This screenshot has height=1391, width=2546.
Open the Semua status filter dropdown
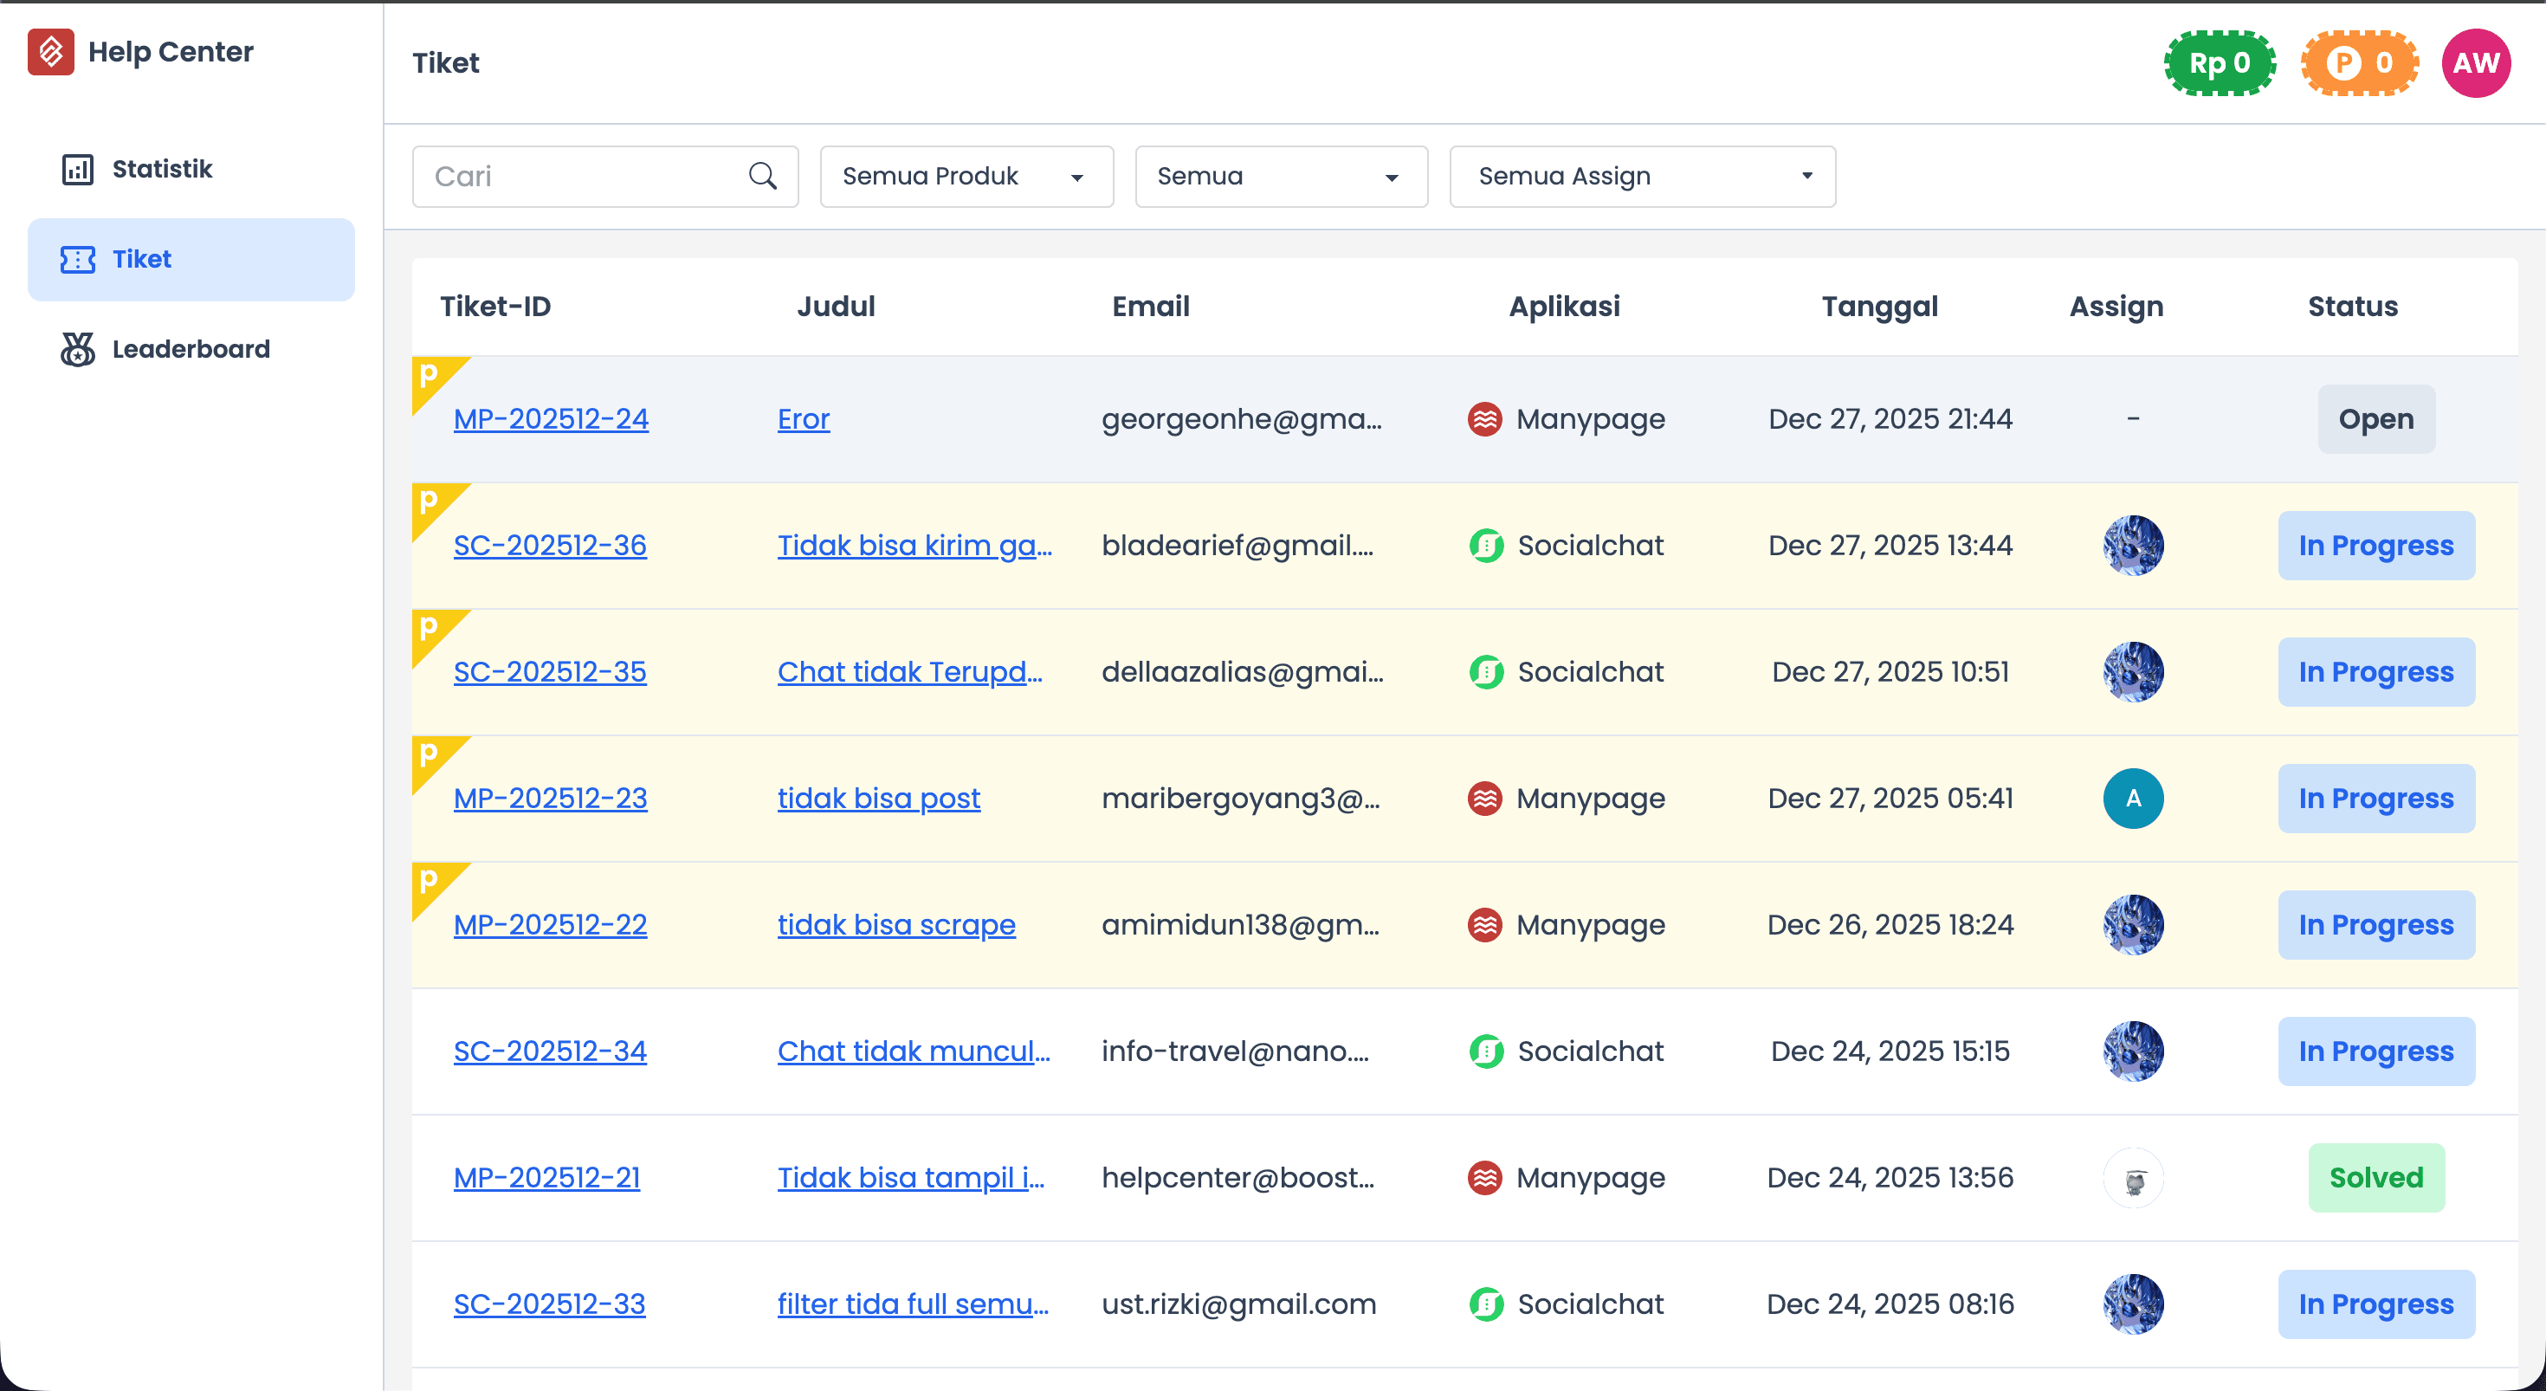click(x=1281, y=177)
